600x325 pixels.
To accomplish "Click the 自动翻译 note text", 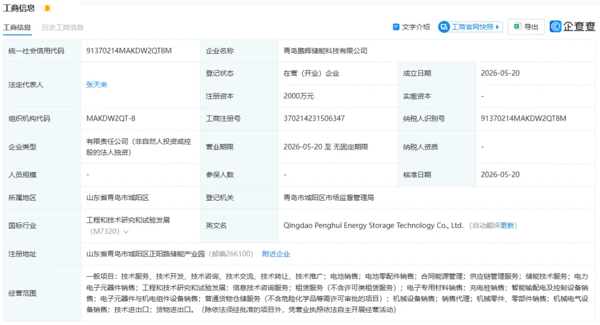I will point(486,226).
